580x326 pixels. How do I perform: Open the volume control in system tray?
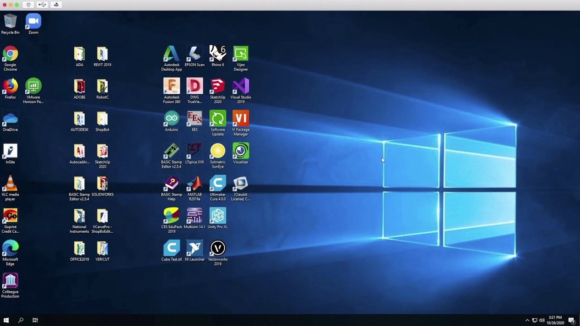[542, 320]
